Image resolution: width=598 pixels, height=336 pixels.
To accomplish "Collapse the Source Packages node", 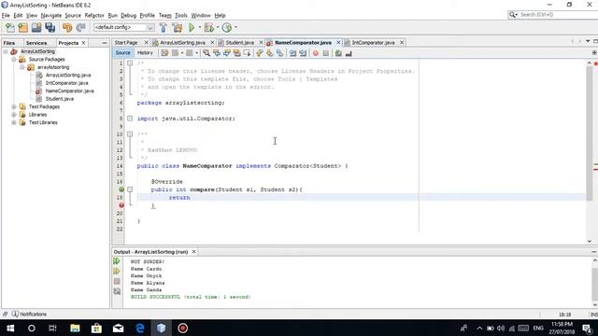I will click(14, 60).
